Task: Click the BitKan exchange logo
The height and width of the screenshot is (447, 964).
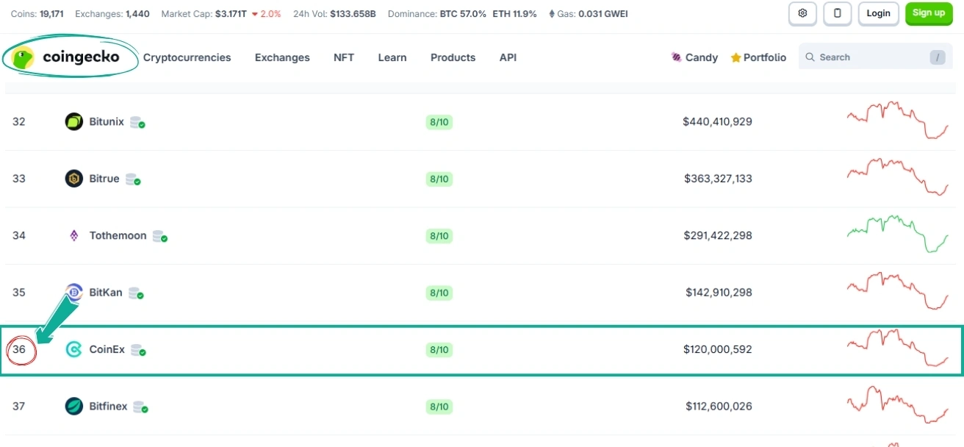Action: (74, 293)
